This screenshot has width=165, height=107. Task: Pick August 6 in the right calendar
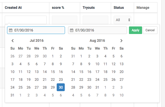pos(121,56)
